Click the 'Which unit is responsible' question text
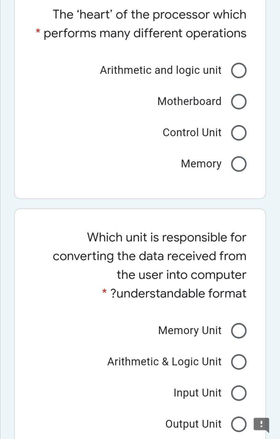Image resolution: width=280 pixels, height=439 pixels. pos(149,265)
